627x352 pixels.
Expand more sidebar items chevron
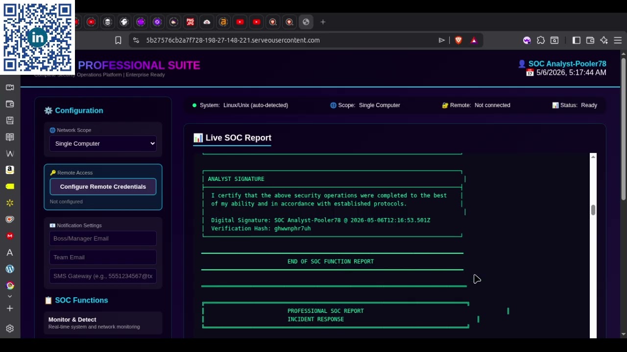10,296
